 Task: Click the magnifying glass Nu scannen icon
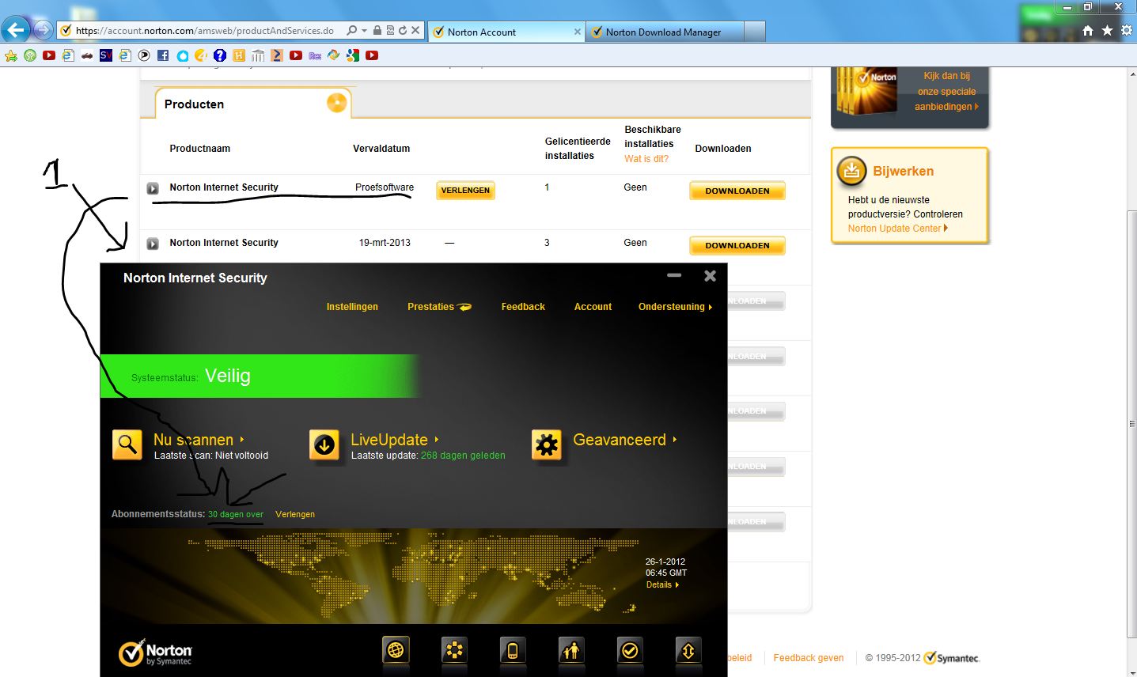[127, 444]
